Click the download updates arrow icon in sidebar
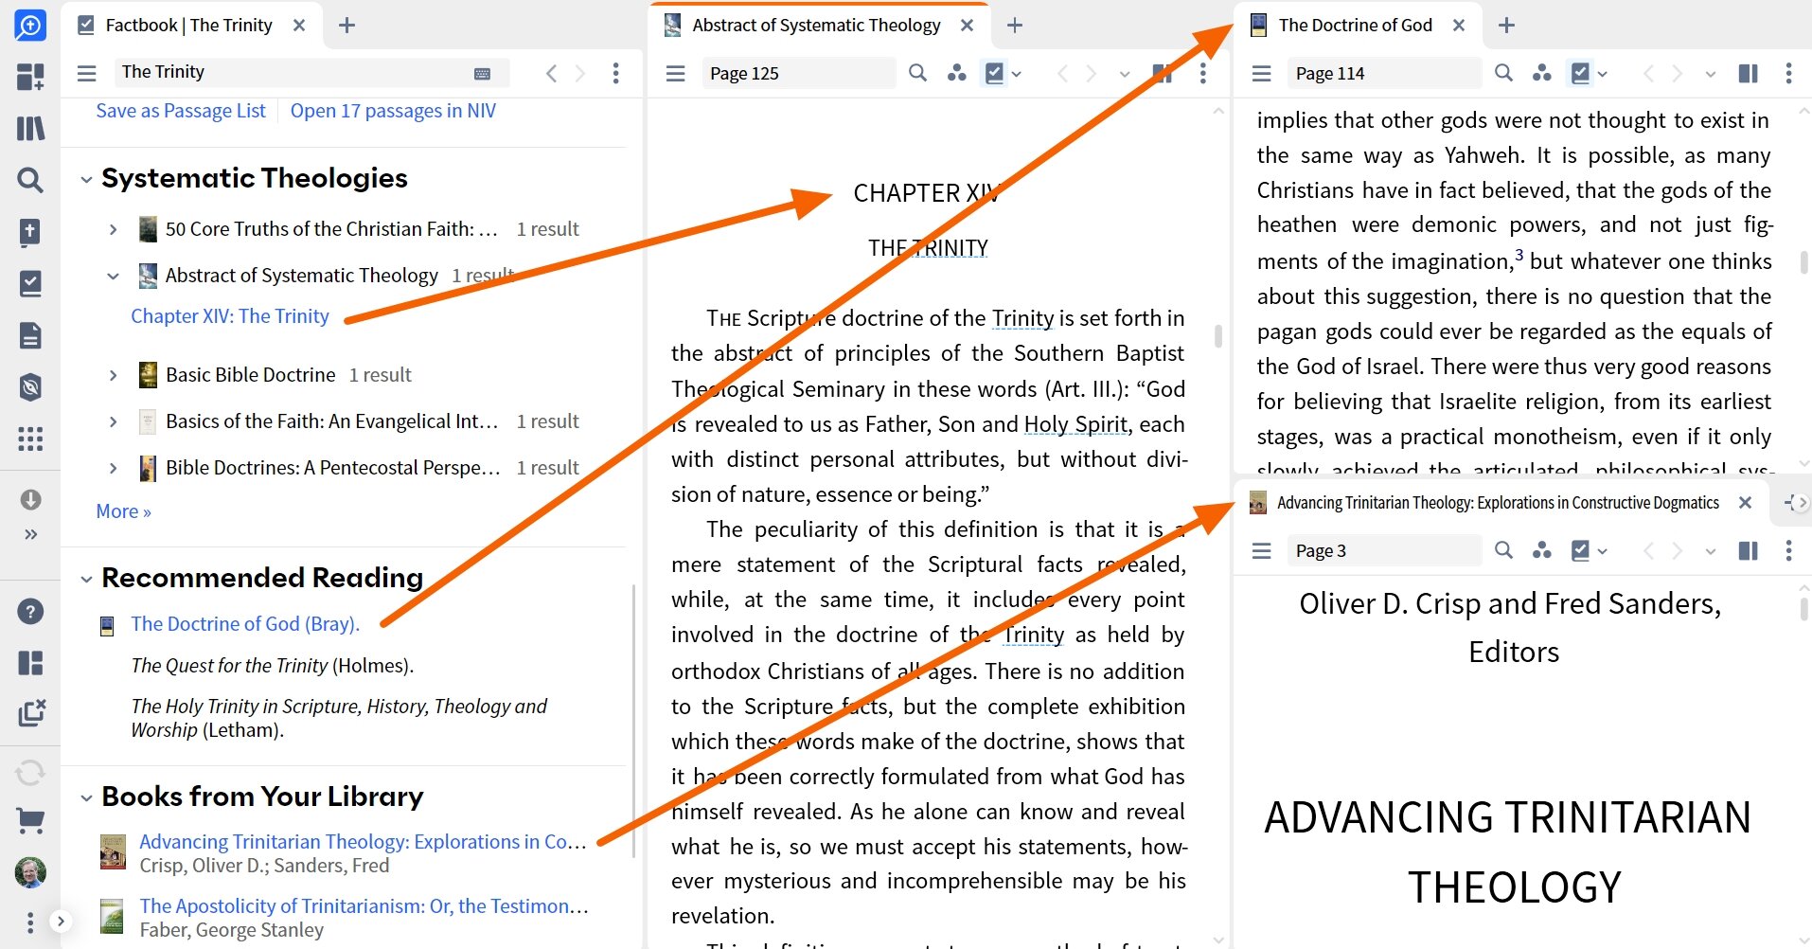 30,499
